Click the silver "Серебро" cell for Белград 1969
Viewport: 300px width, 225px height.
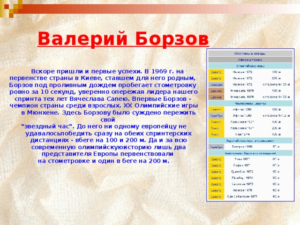(216, 147)
